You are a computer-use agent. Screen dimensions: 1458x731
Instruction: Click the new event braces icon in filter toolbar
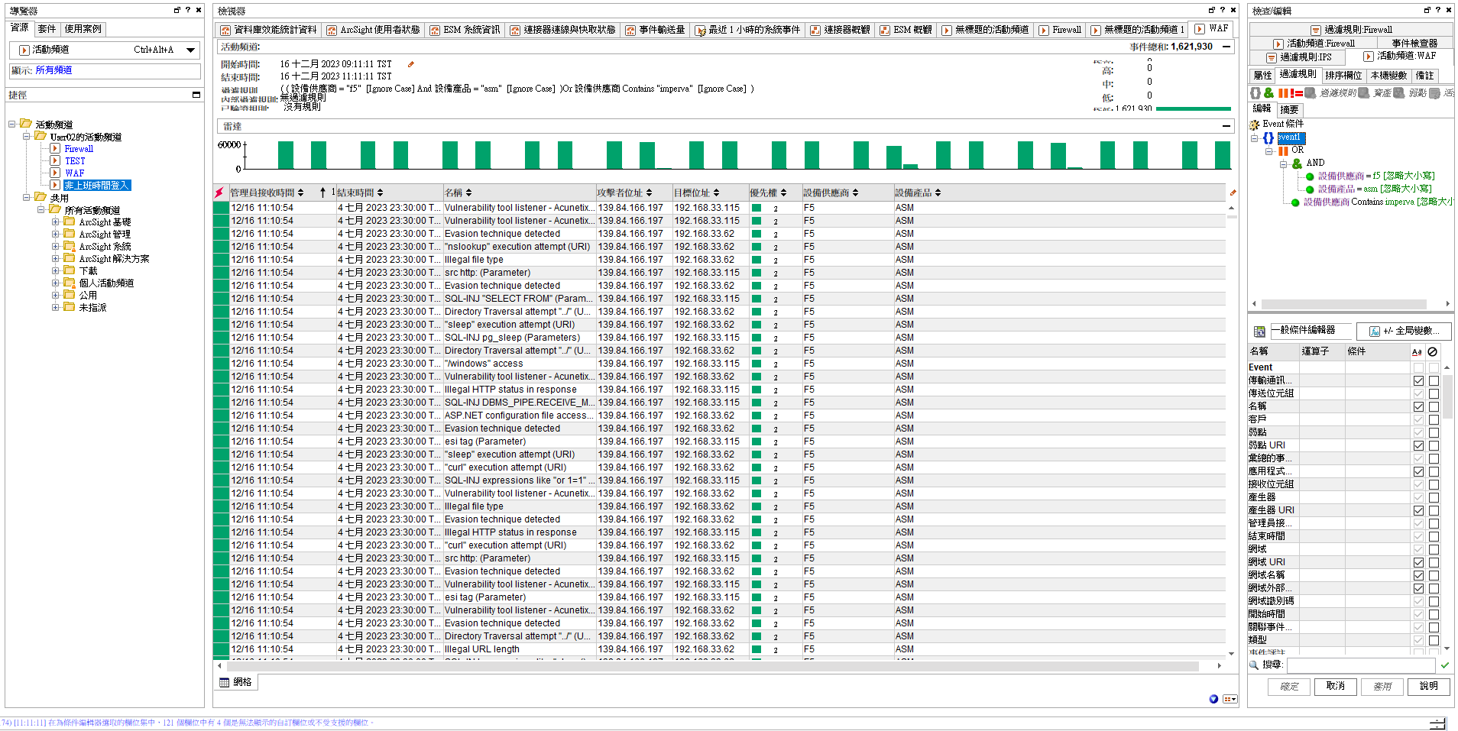pyautogui.click(x=1255, y=93)
